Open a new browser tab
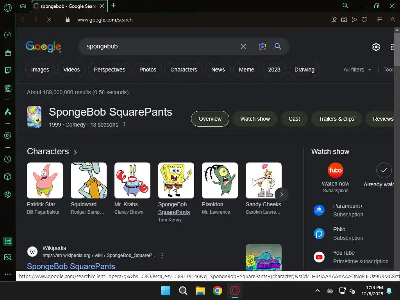 (114, 5)
